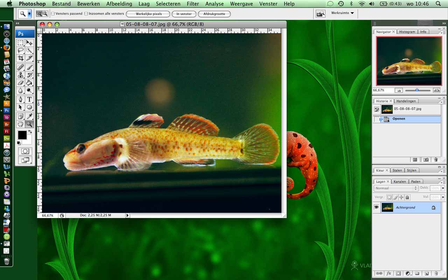Open the Dekk opacity slider arrow
This screenshot has height=280, width=448.
443,188
